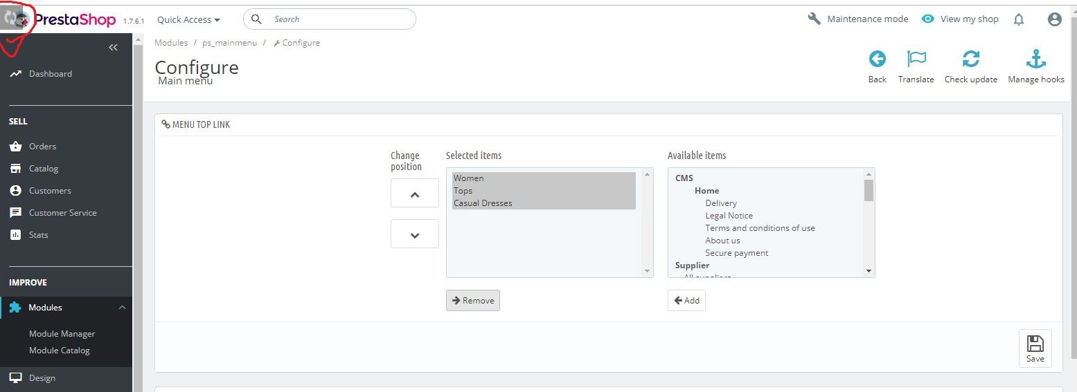Click the ps_mainmenu breadcrumb link
This screenshot has height=392, width=1077.
(229, 43)
